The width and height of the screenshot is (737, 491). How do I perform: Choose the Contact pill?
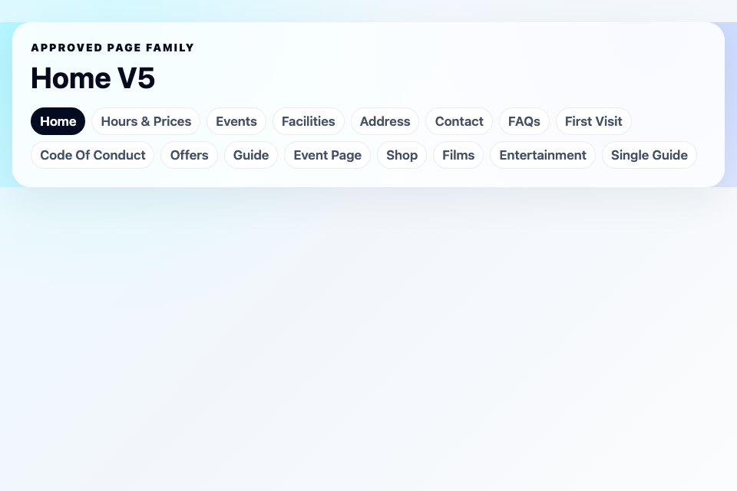pyautogui.click(x=459, y=121)
